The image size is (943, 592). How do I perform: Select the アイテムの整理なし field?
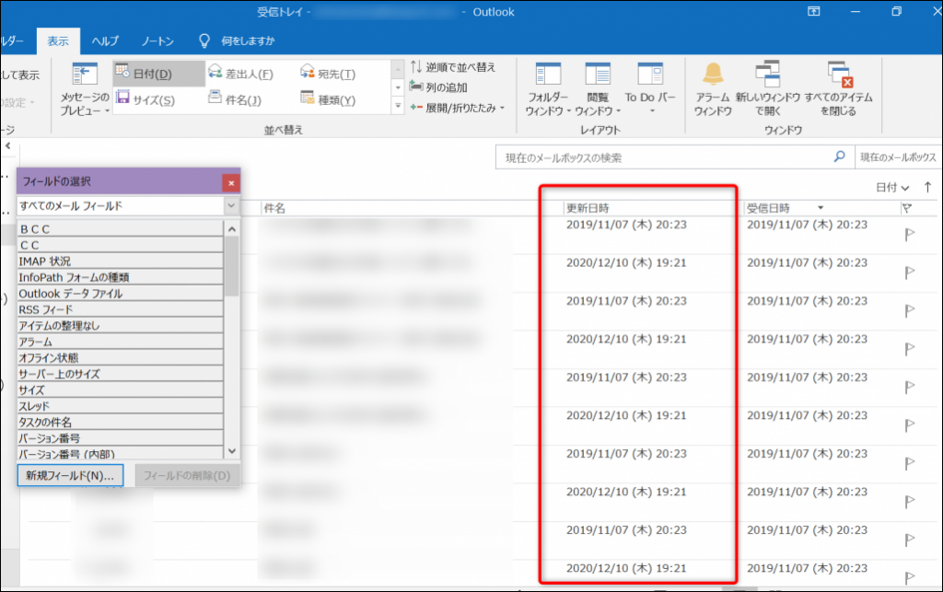[121, 326]
